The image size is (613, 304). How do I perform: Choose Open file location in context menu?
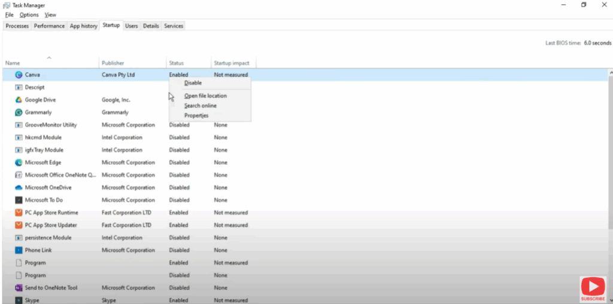pos(210,96)
